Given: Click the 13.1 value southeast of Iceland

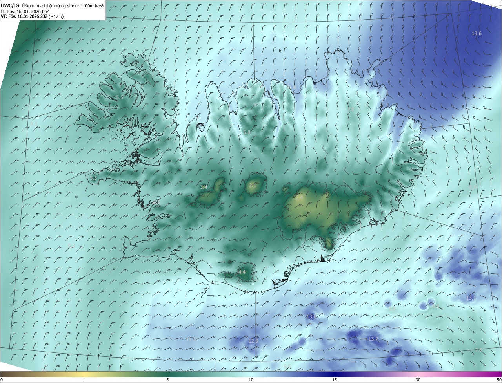Looking at the screenshot, I should click(471, 298).
